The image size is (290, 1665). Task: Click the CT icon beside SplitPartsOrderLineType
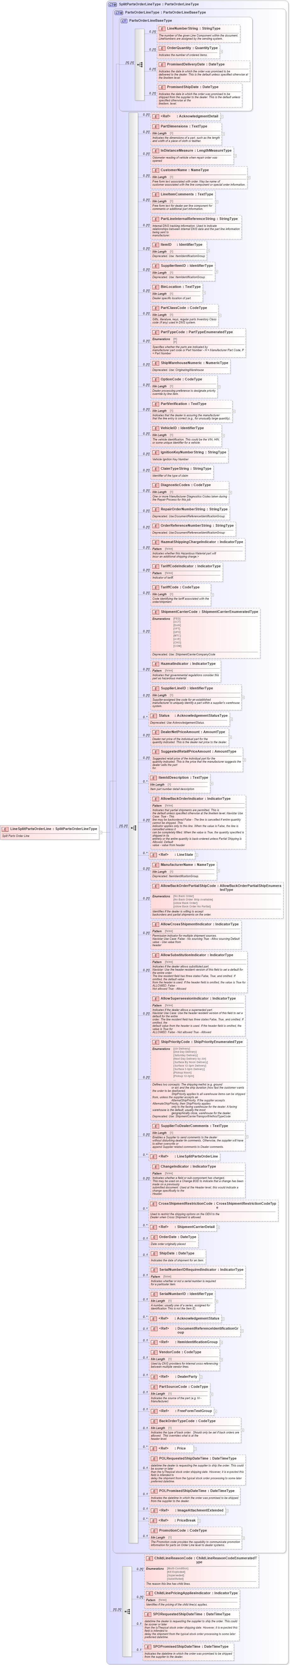coord(113,4)
